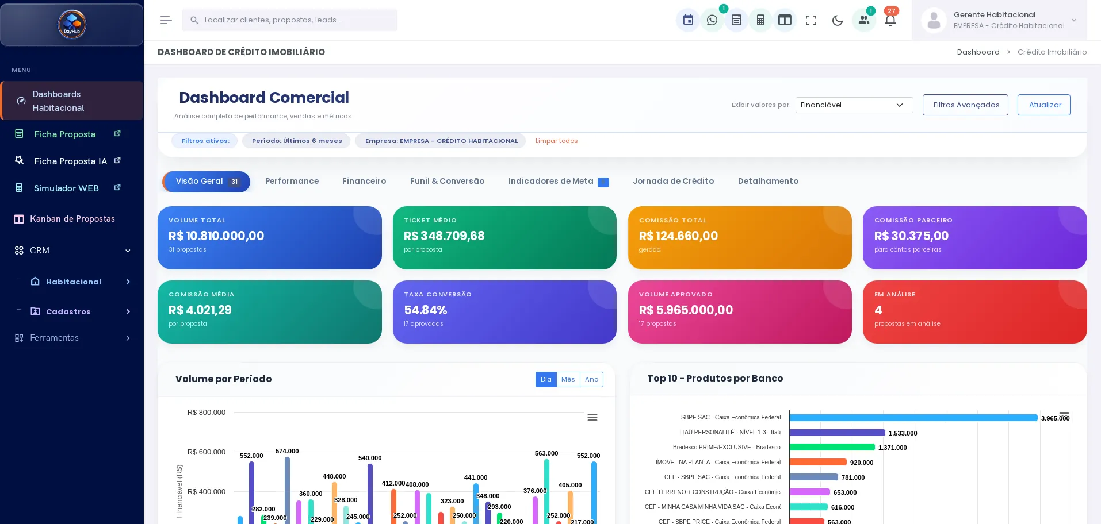The height and width of the screenshot is (524, 1101).
Task: Expand Cadastros submenu
Action: click(x=72, y=311)
